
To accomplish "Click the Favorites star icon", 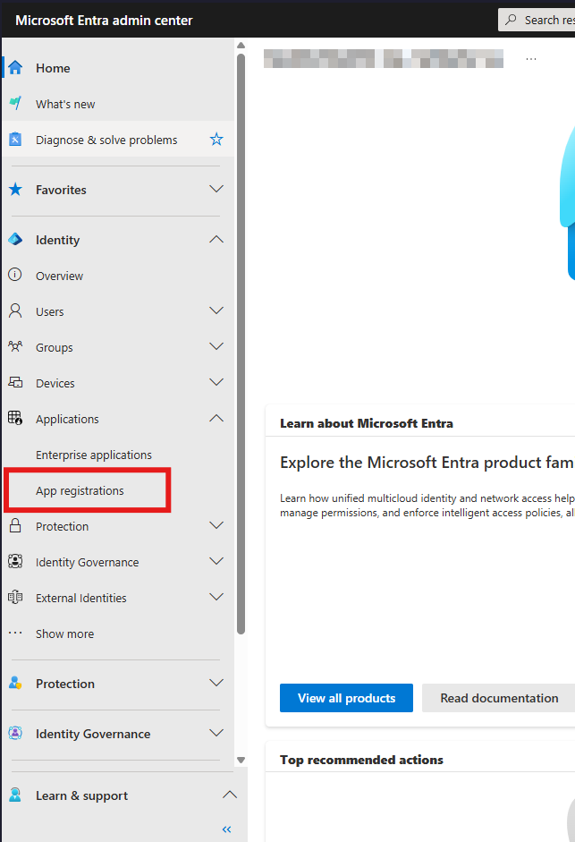I will [15, 190].
